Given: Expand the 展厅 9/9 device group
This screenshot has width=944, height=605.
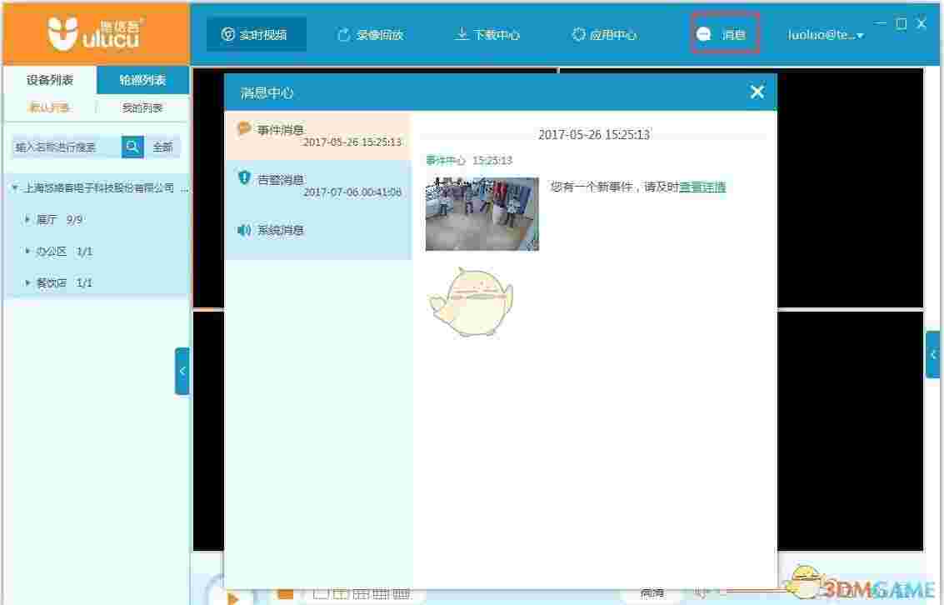Looking at the screenshot, I should [27, 219].
